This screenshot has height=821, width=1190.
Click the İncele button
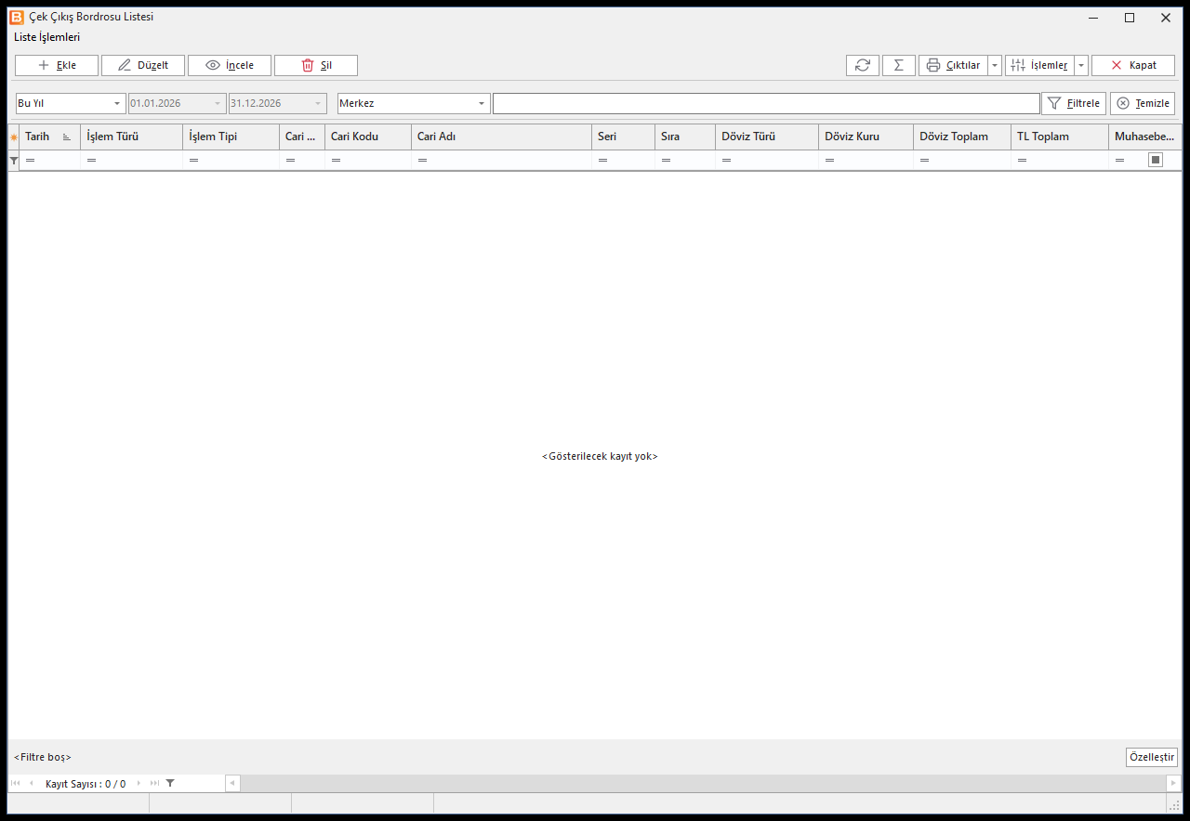(x=230, y=65)
